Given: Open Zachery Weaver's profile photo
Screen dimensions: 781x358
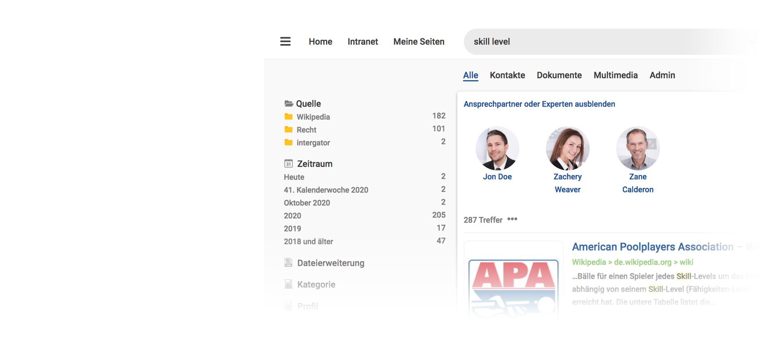Looking at the screenshot, I should (567, 148).
